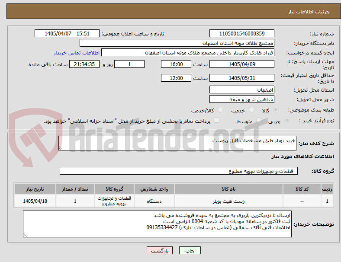The width and height of the screenshot is (341, 262).
Task: Click the description textarea resize handle
Action: point(61,148)
